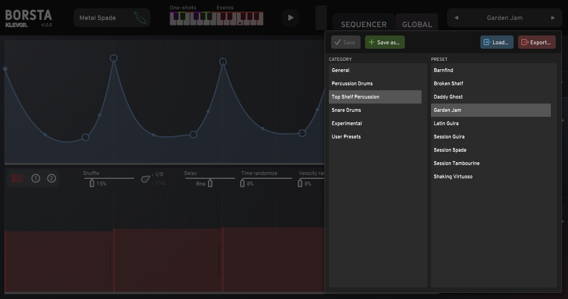Select the User Presets category

tap(375, 137)
